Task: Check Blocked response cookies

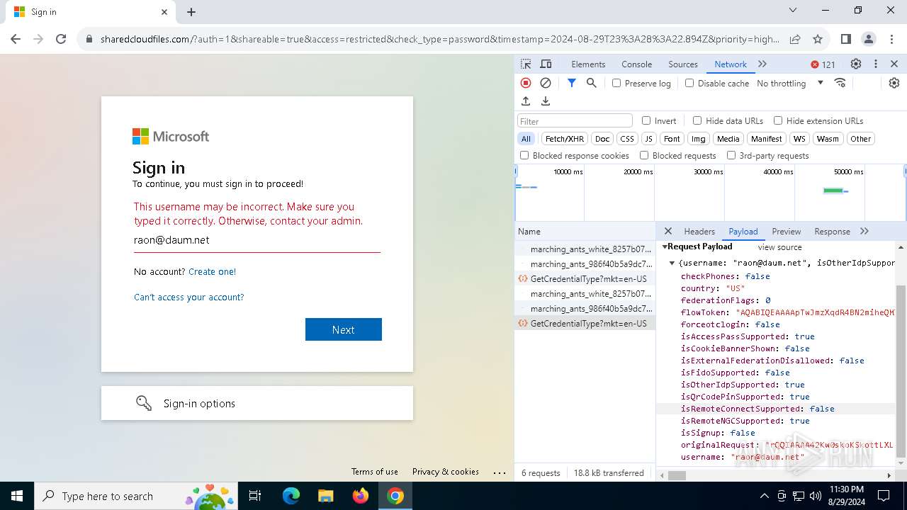Action: 524,155
